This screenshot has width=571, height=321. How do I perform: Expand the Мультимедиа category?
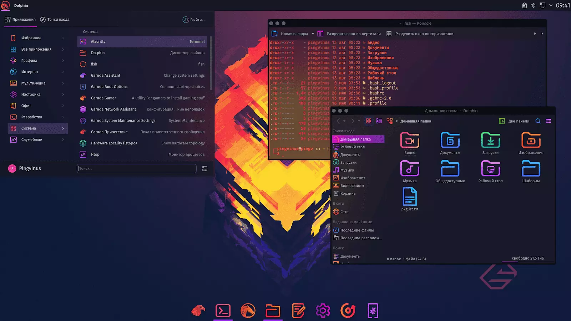pos(37,83)
